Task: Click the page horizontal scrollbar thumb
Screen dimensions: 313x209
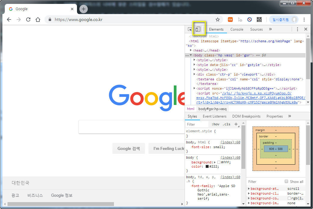Action: click(61, 204)
